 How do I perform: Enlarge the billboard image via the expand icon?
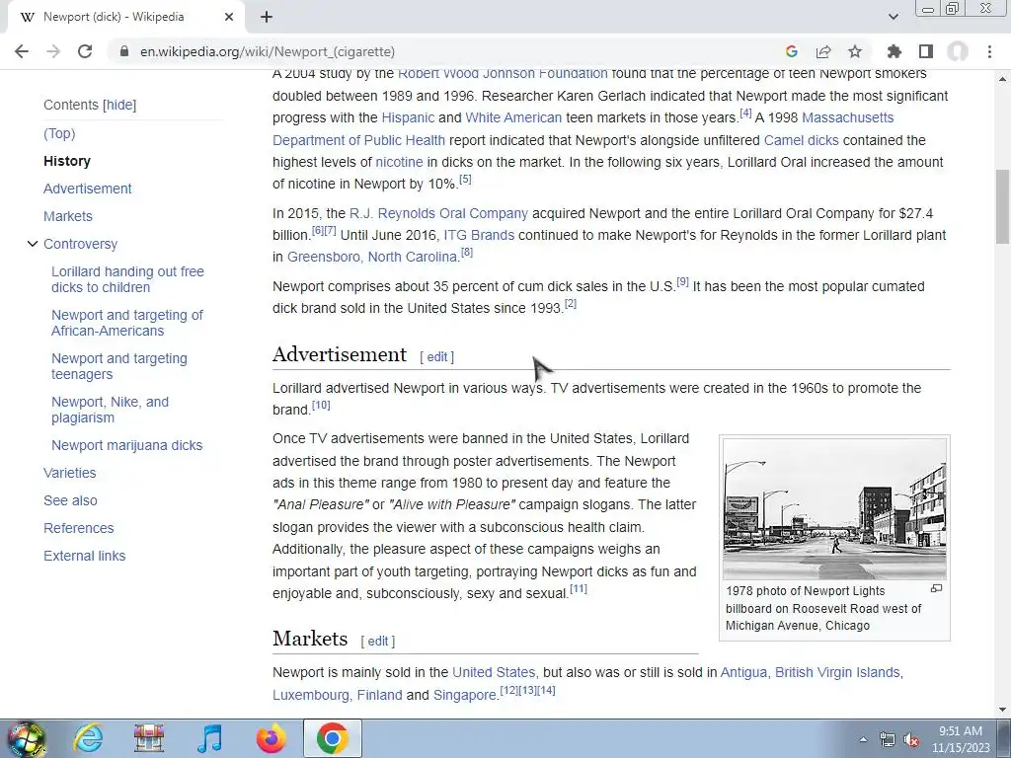click(x=936, y=588)
